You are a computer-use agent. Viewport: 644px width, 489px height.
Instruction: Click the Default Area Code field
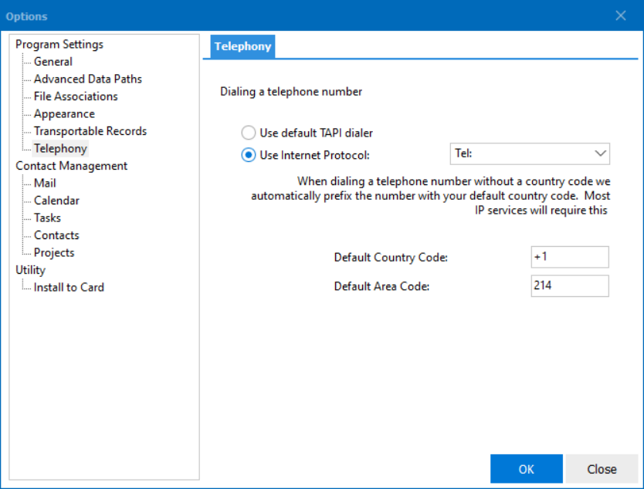(x=570, y=285)
